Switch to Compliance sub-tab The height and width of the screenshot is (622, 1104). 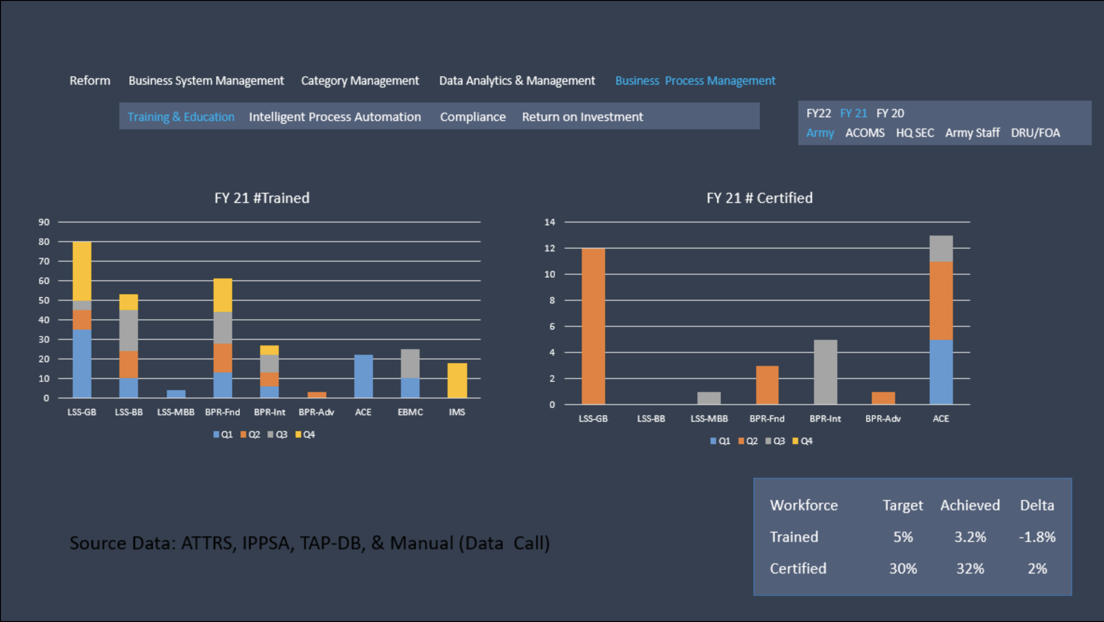tap(473, 117)
